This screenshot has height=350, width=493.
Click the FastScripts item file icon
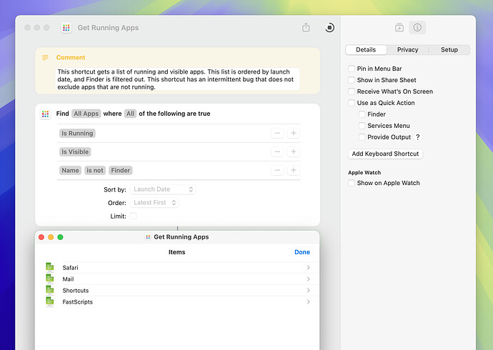[x=50, y=301]
